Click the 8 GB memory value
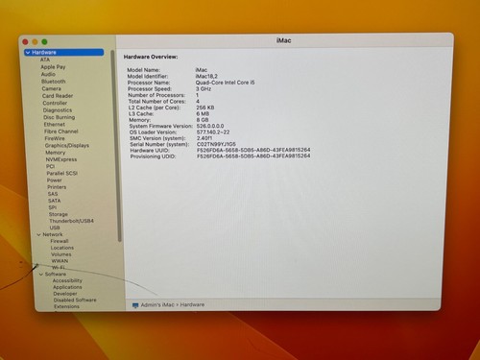This screenshot has height=360, width=480. [x=203, y=120]
